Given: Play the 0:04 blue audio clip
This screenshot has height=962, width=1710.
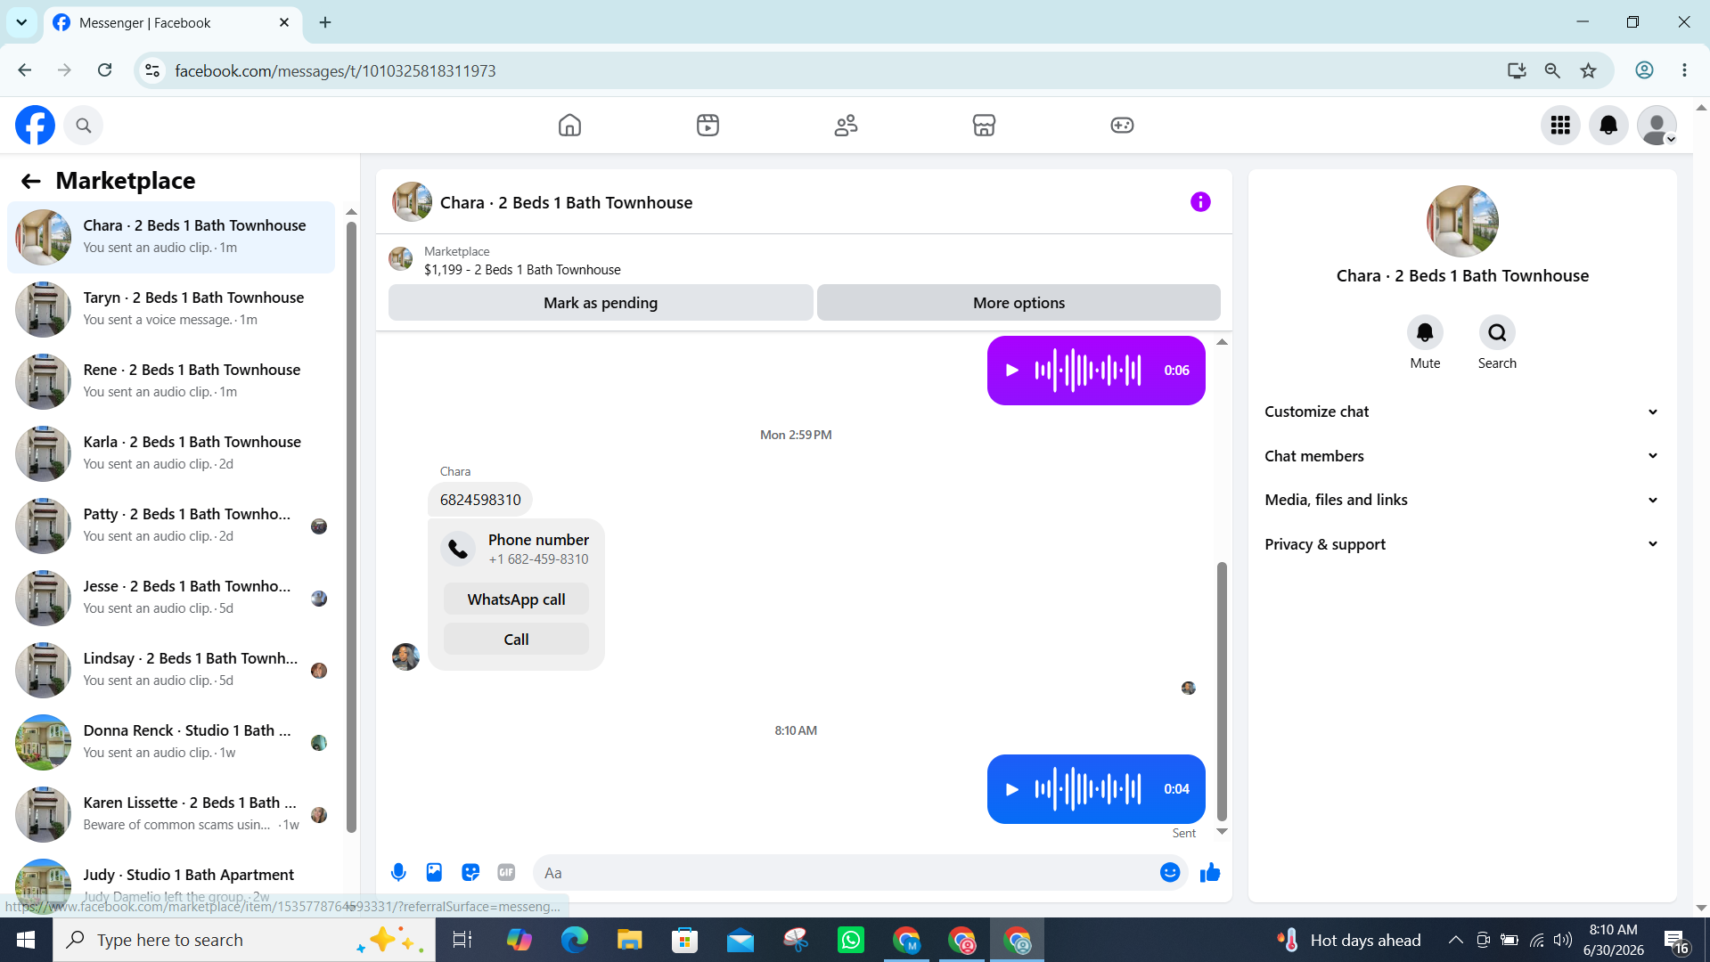Looking at the screenshot, I should click(x=1011, y=789).
